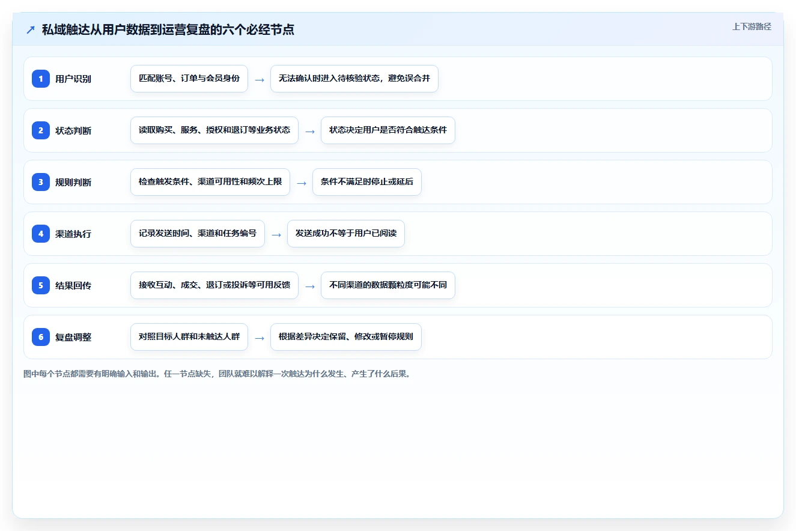Screen dimensions: 796x531
Task: Click the arrow icon beside the title
Action: [31, 29]
